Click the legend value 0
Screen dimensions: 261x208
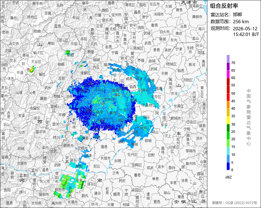click(232, 170)
